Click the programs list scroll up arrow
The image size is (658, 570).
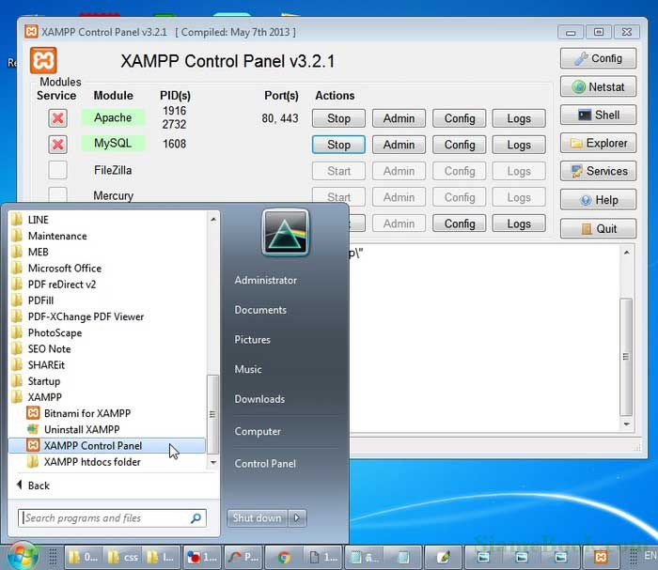tap(213, 219)
